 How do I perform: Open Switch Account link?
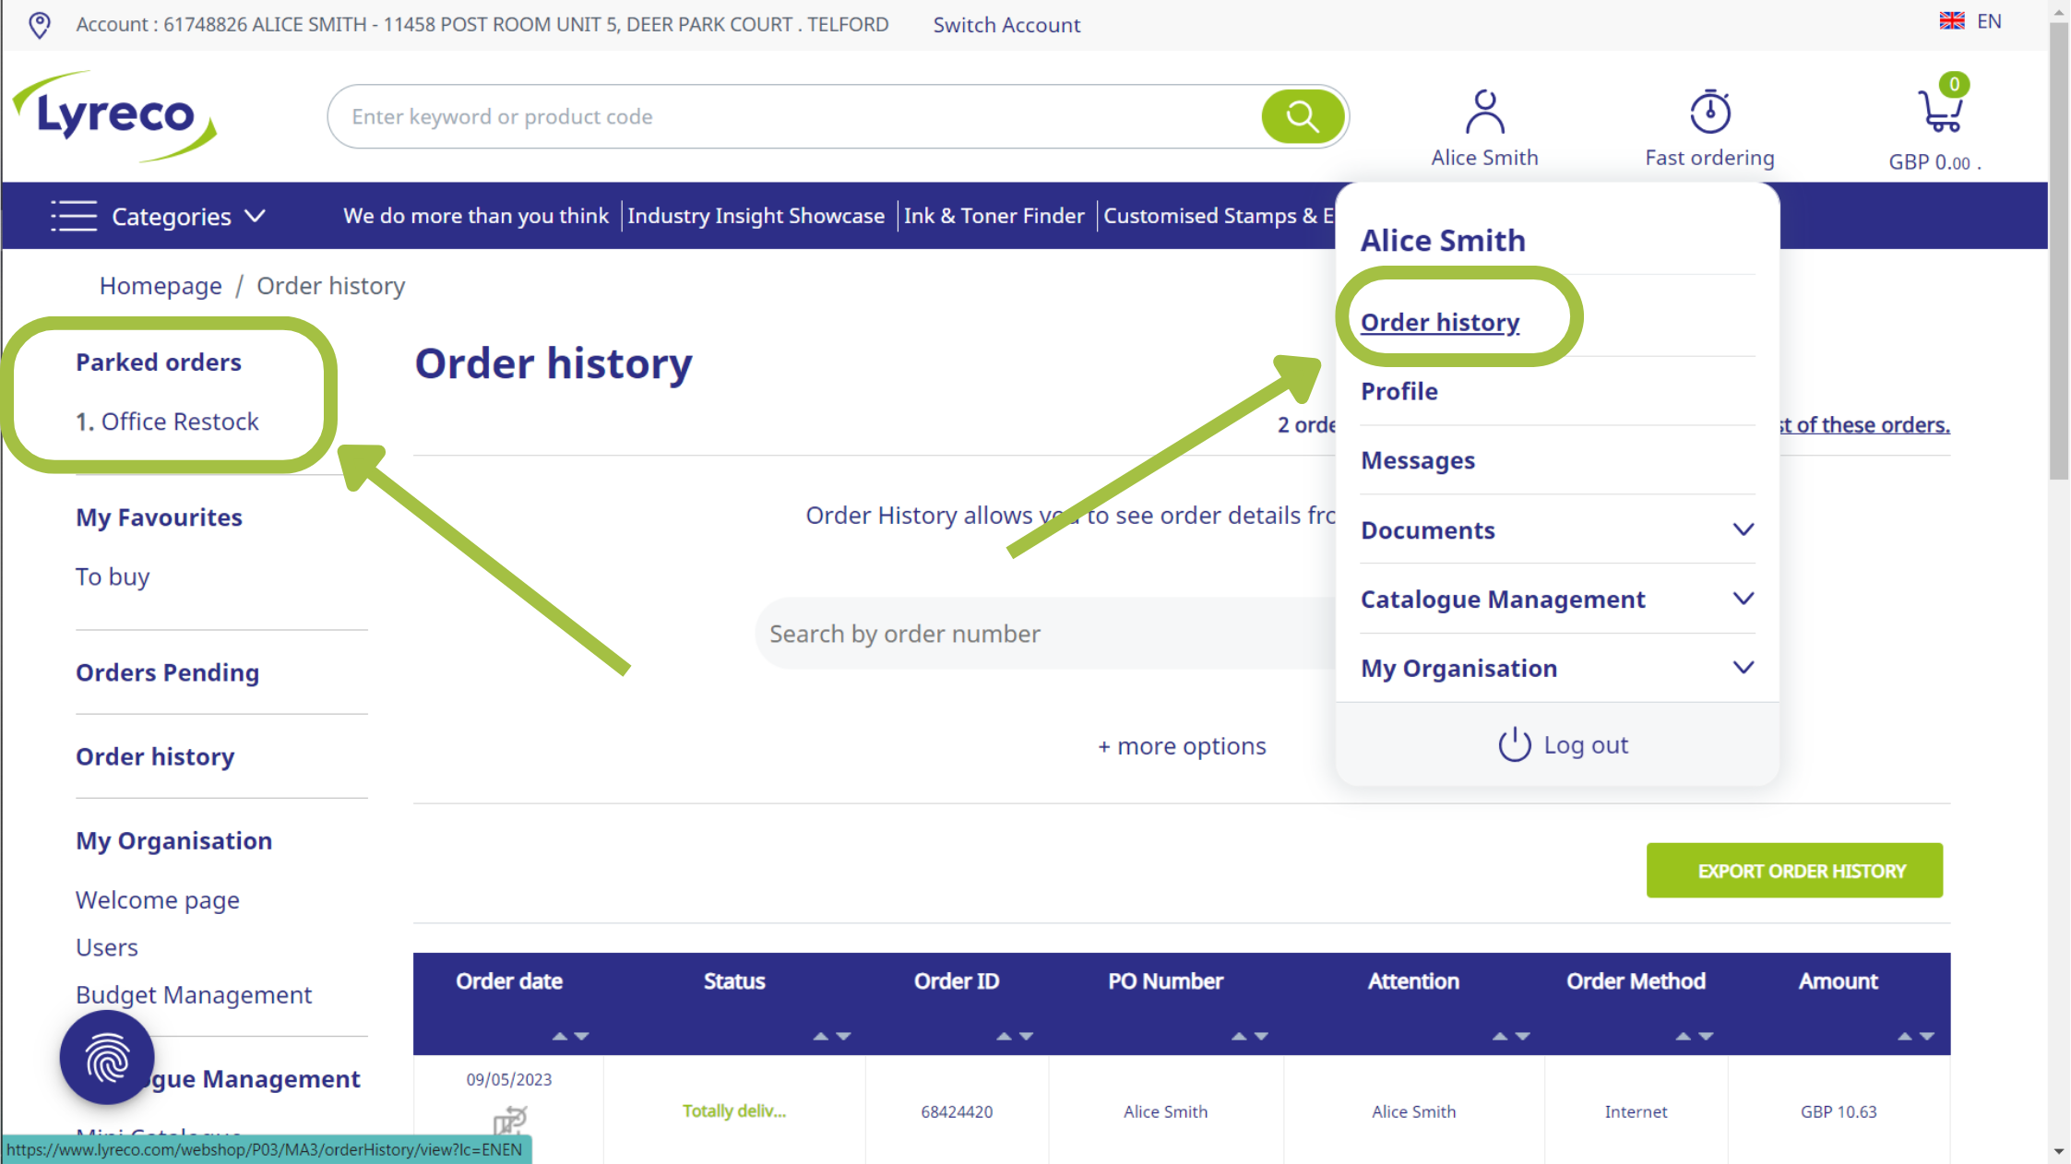coord(1006,25)
